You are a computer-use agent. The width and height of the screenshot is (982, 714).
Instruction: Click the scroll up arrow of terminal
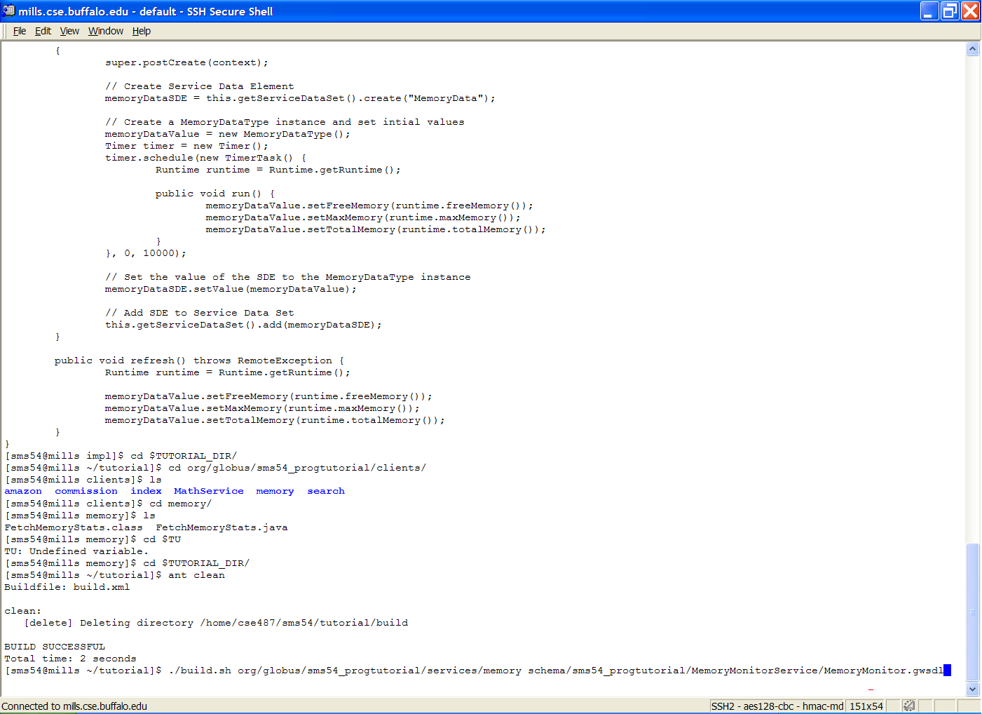[972, 49]
